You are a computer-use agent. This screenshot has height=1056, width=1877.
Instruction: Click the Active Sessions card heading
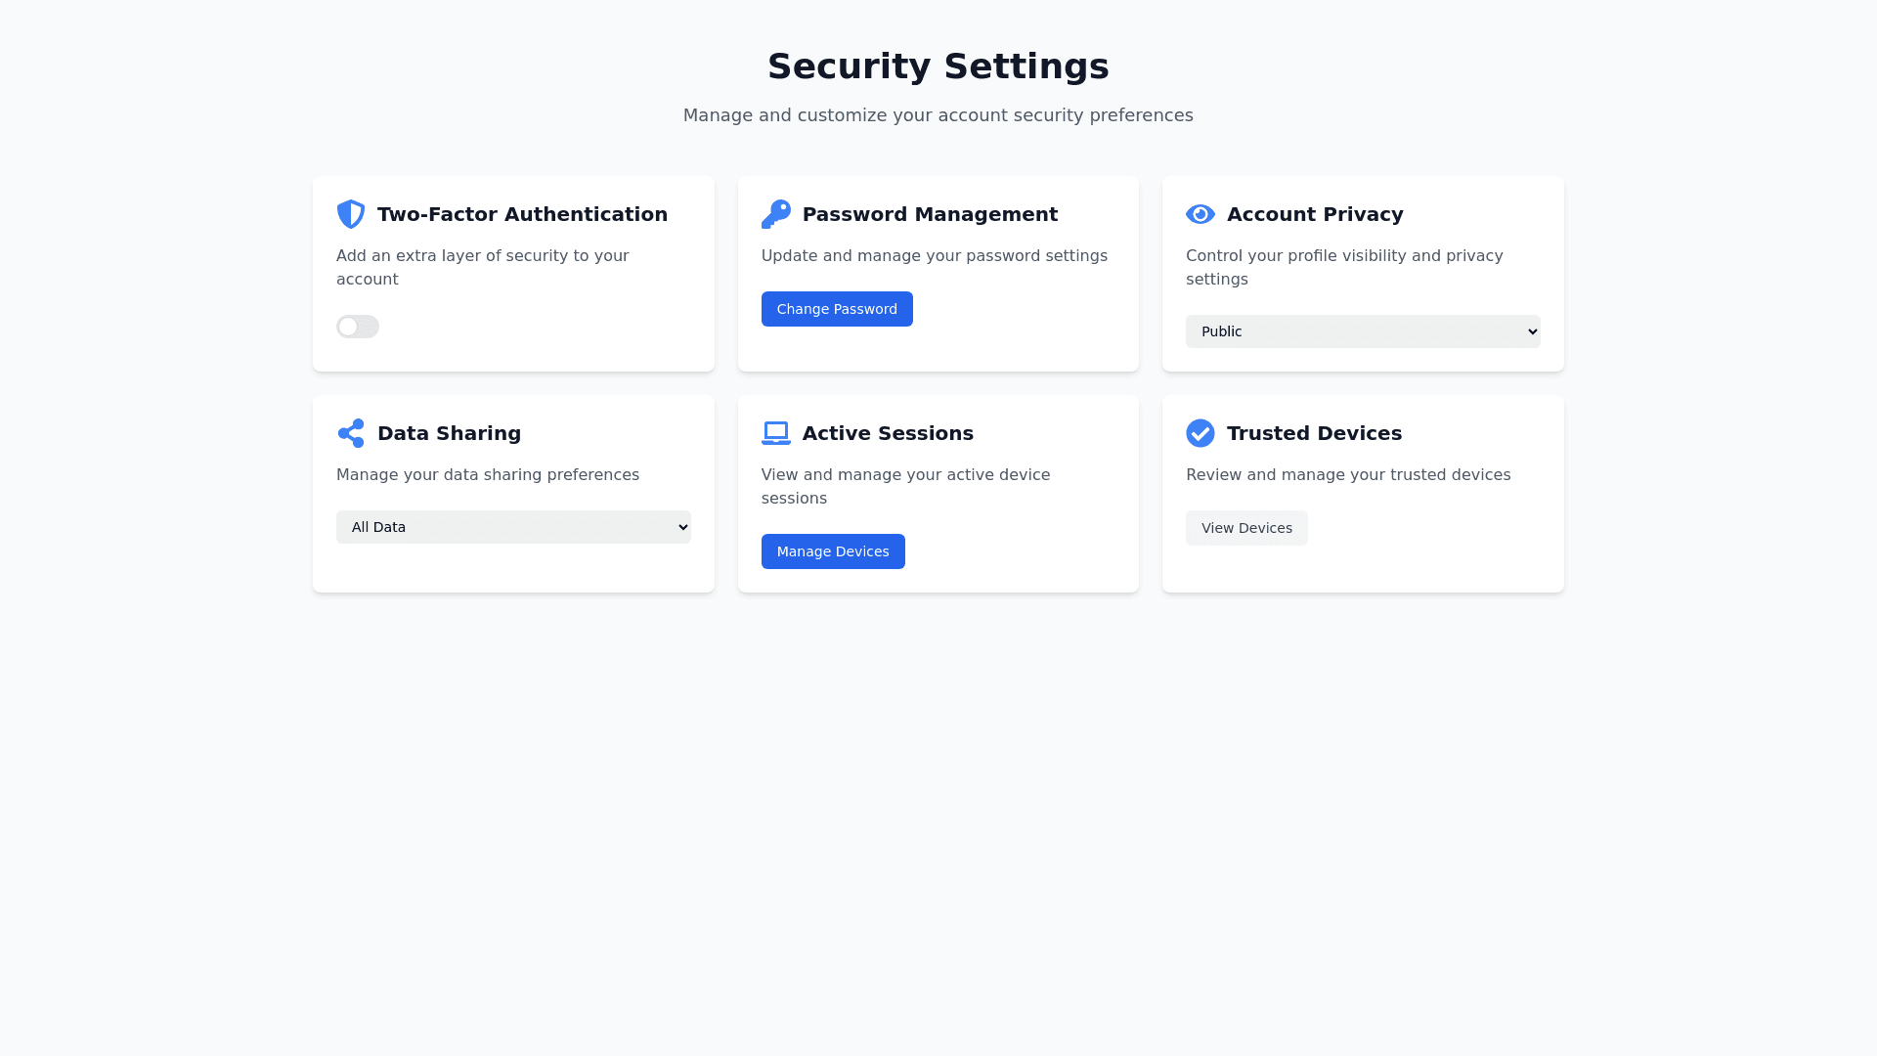point(888,433)
